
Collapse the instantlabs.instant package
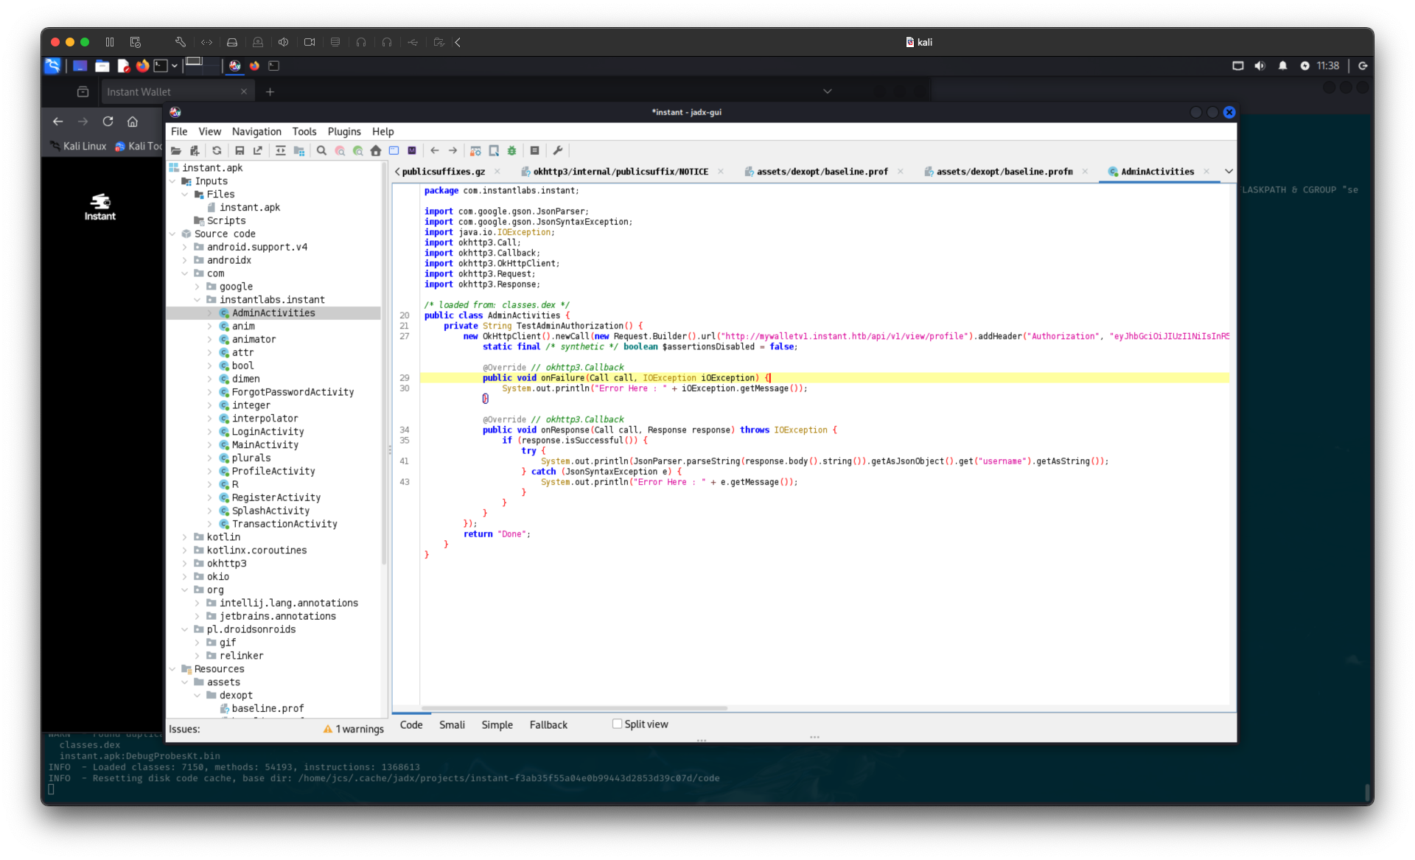197,300
